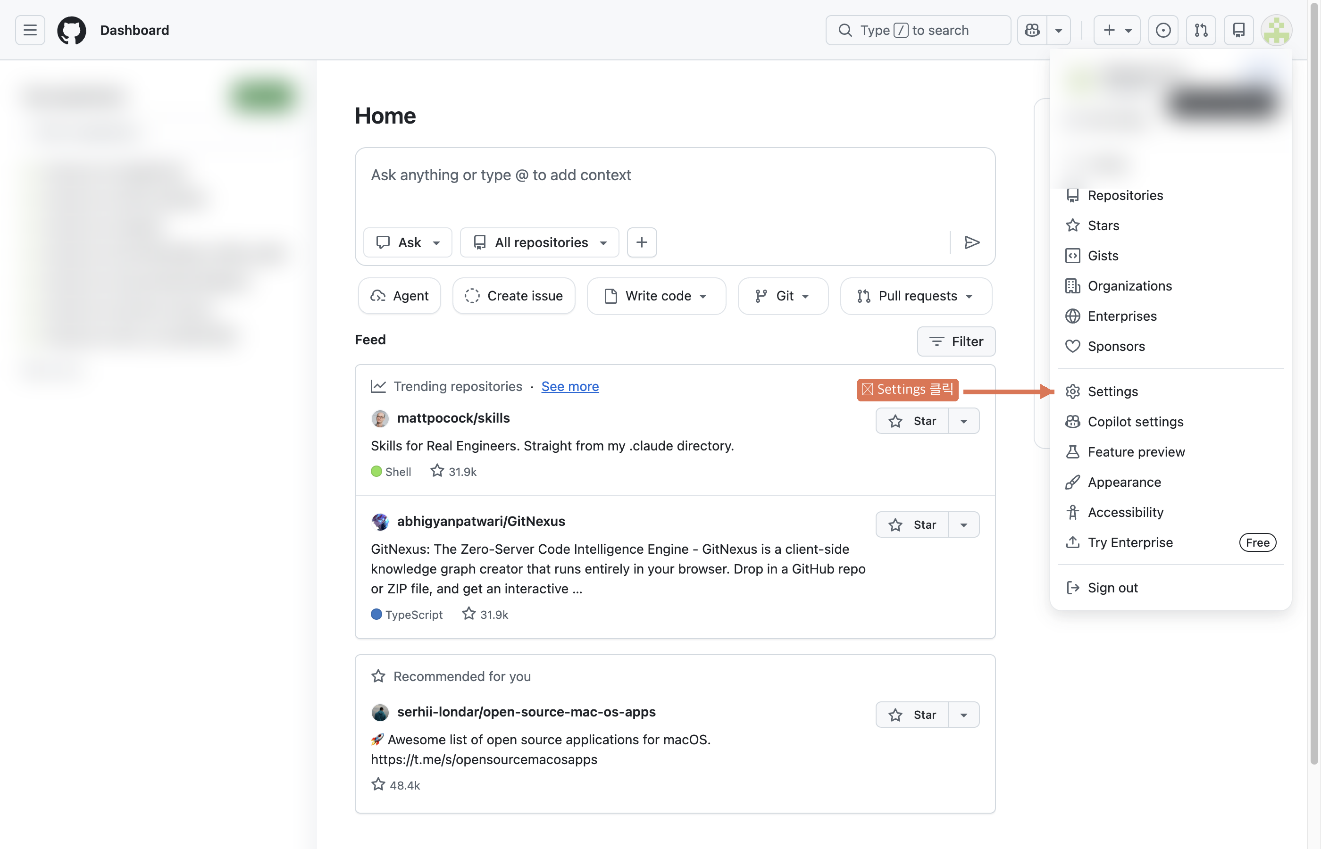The image size is (1321, 849).
Task: Open the feed Filter button
Action: (957, 341)
